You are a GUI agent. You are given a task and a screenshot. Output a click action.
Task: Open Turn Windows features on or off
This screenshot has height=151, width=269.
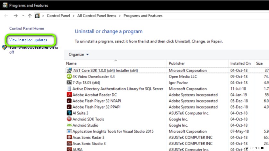coord(34,50)
